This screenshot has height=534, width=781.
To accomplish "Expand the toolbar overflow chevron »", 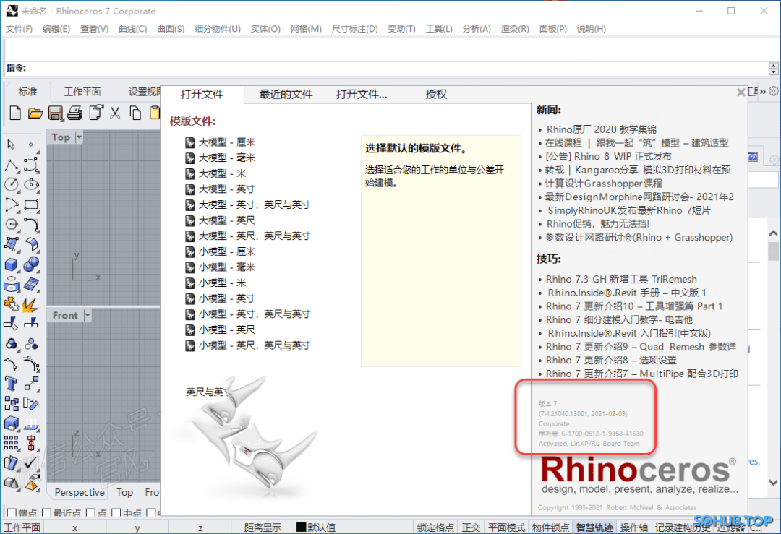I will point(763,92).
